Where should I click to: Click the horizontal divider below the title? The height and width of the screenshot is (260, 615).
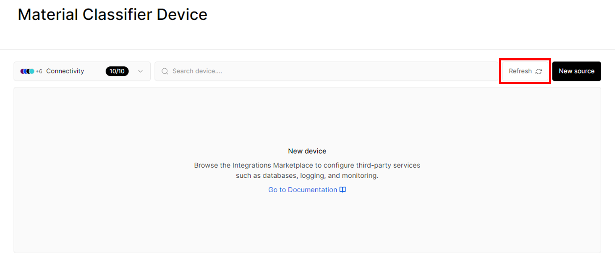(x=307, y=49)
